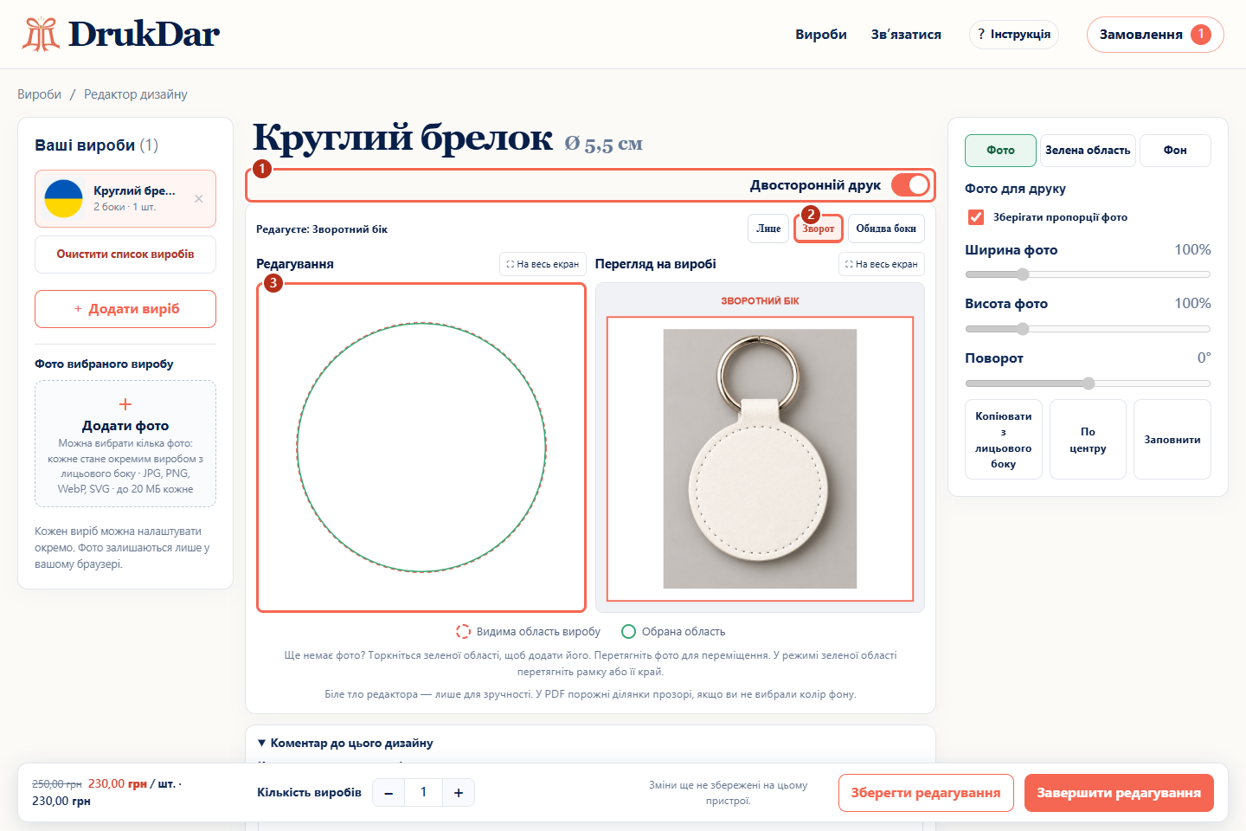The image size is (1246, 831).
Task: Open fullscreen for Перегляд на виробі panel
Action: [x=882, y=264]
